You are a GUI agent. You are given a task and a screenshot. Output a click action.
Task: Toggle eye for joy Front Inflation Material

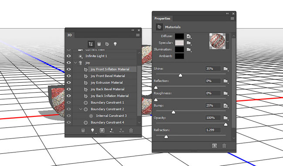(69, 70)
